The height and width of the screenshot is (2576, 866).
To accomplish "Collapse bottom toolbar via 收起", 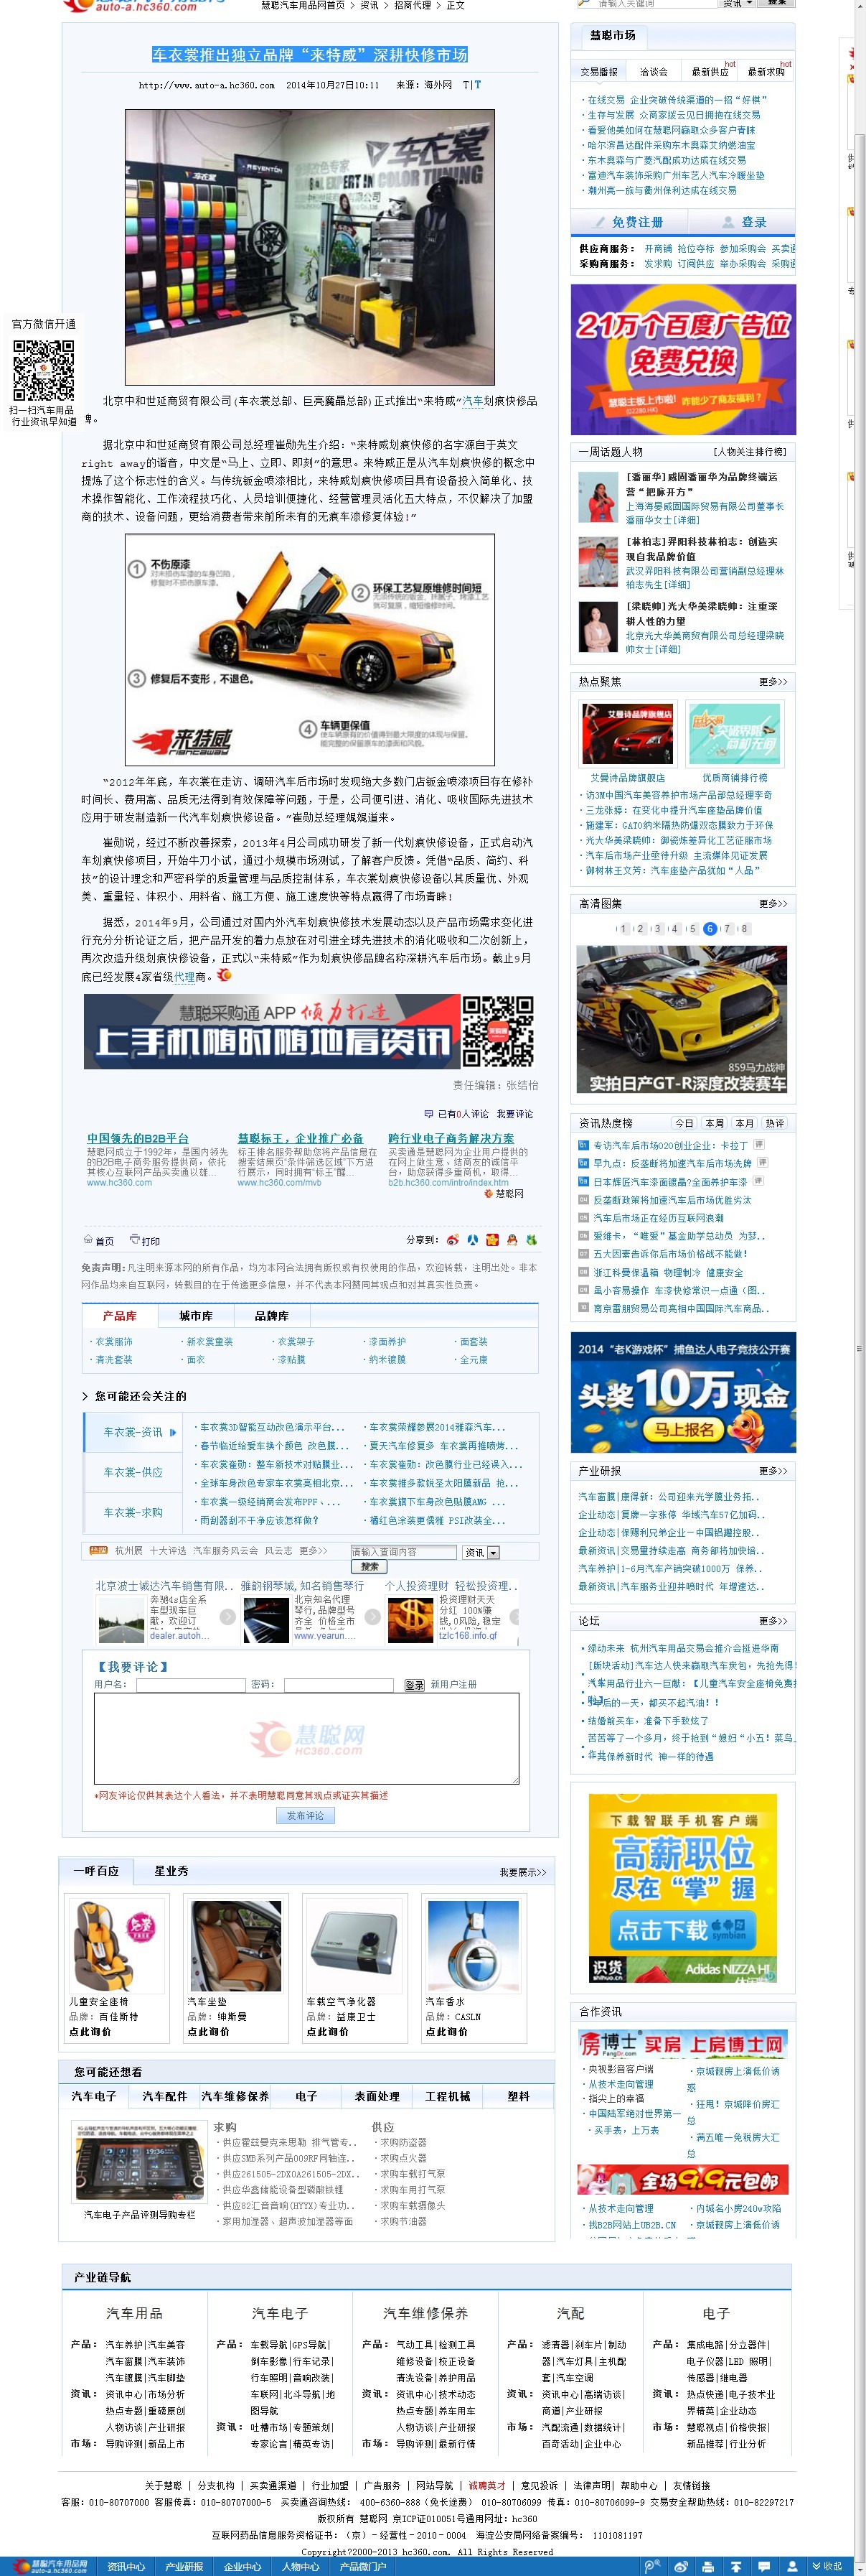I will click(x=828, y=2566).
